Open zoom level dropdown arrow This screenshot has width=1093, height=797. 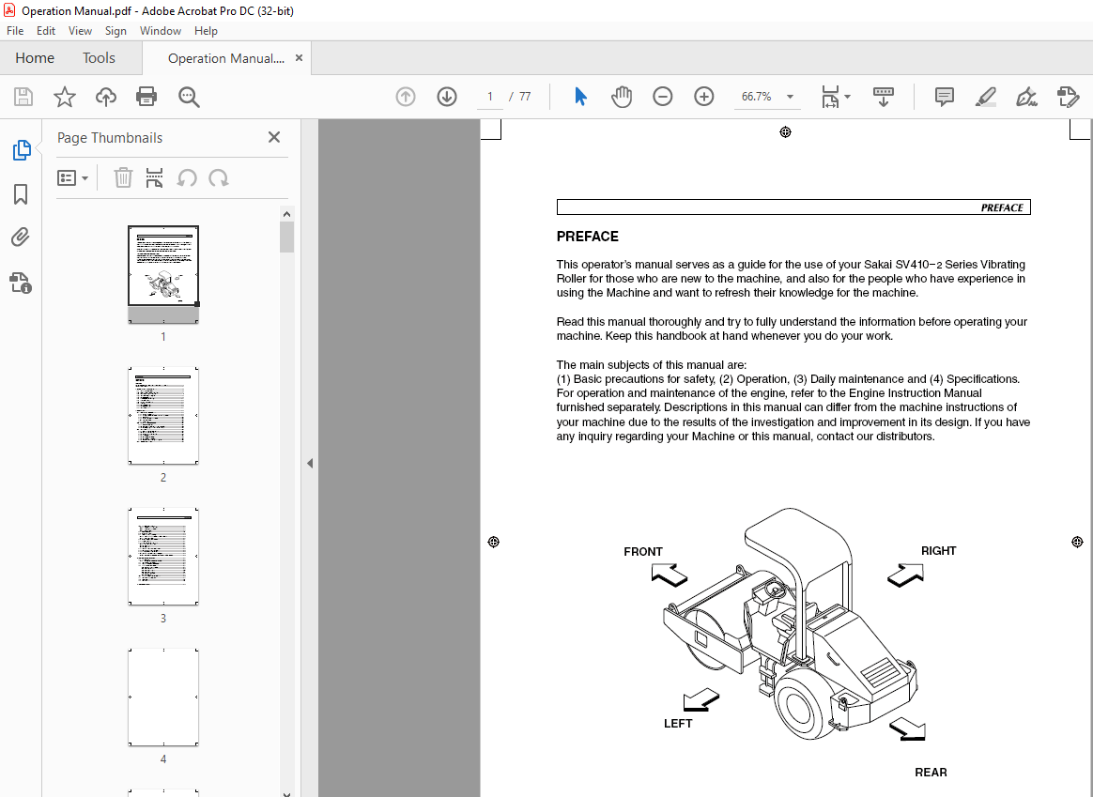click(790, 97)
